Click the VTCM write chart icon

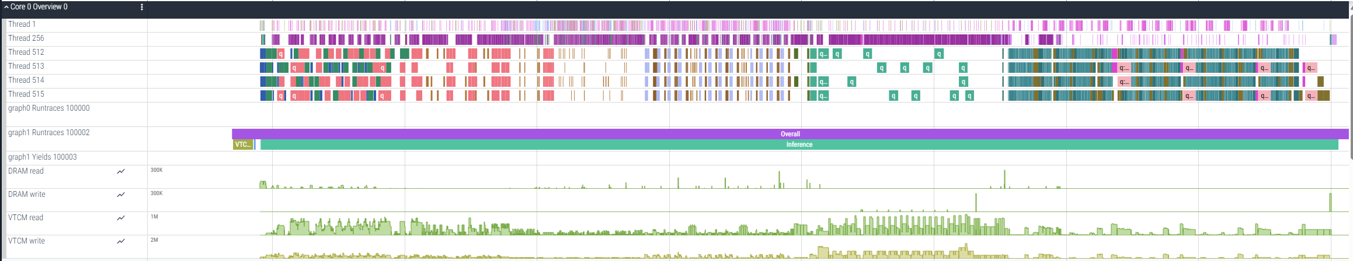(121, 241)
